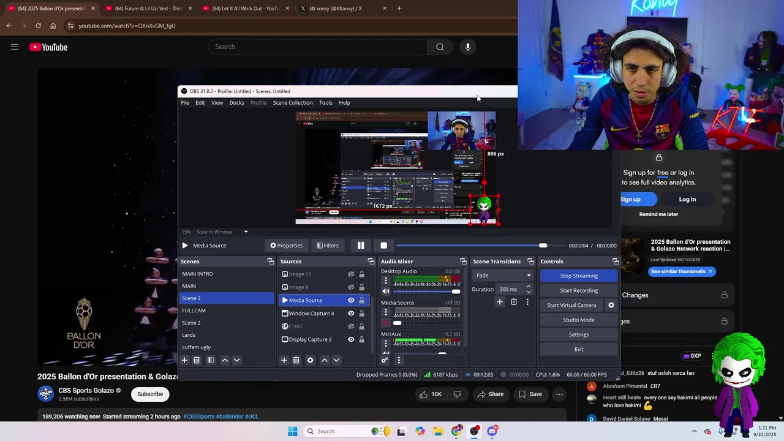Move the selected source up
Screen dimensions: 784x441
(x=325, y=360)
